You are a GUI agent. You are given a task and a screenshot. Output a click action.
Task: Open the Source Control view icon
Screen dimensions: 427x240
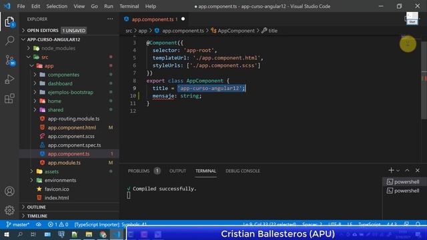point(9,60)
